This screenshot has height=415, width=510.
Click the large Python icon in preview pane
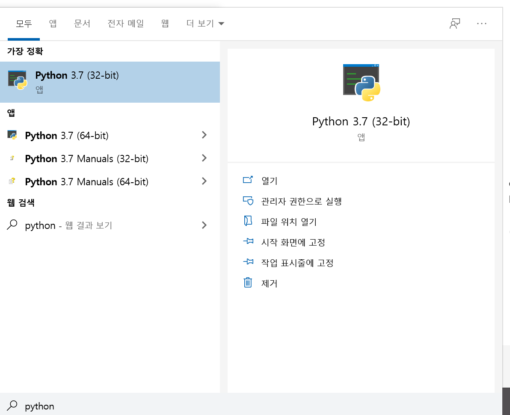pos(362,83)
